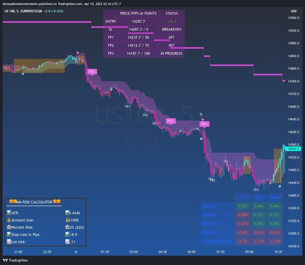
Task: Click the 14960.0 level on the price axis
Action: click(293, 18)
